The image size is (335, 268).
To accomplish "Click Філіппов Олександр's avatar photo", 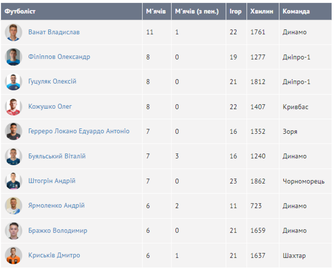I will (x=14, y=57).
